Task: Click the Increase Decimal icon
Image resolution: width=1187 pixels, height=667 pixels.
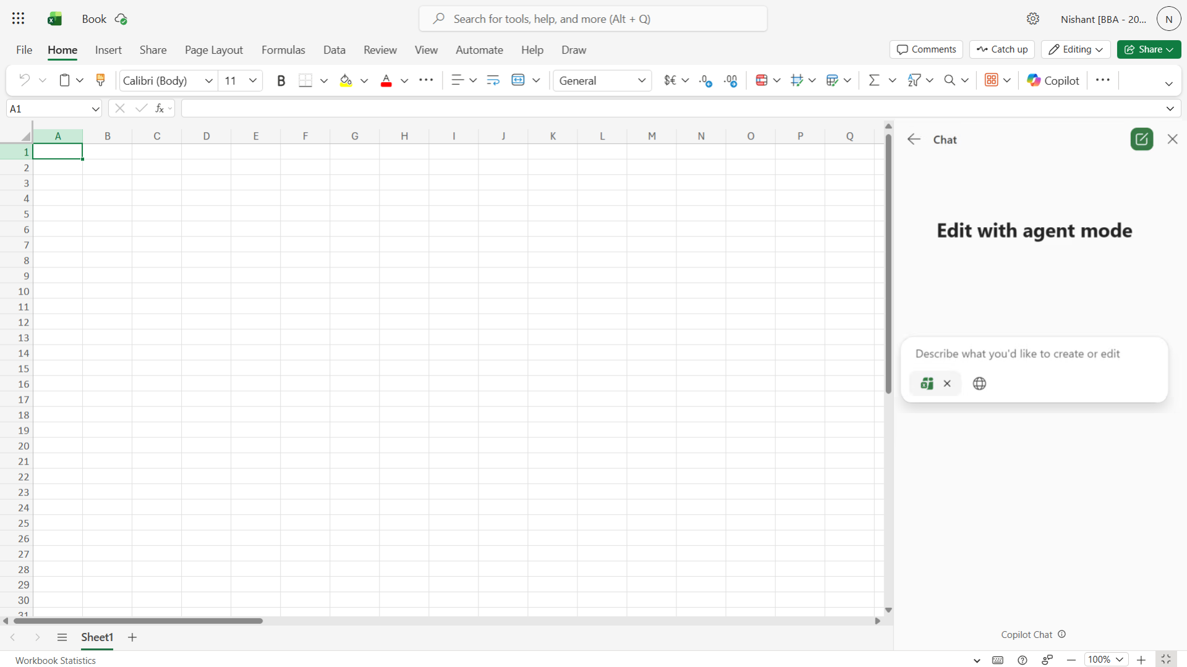Action: 731,80
